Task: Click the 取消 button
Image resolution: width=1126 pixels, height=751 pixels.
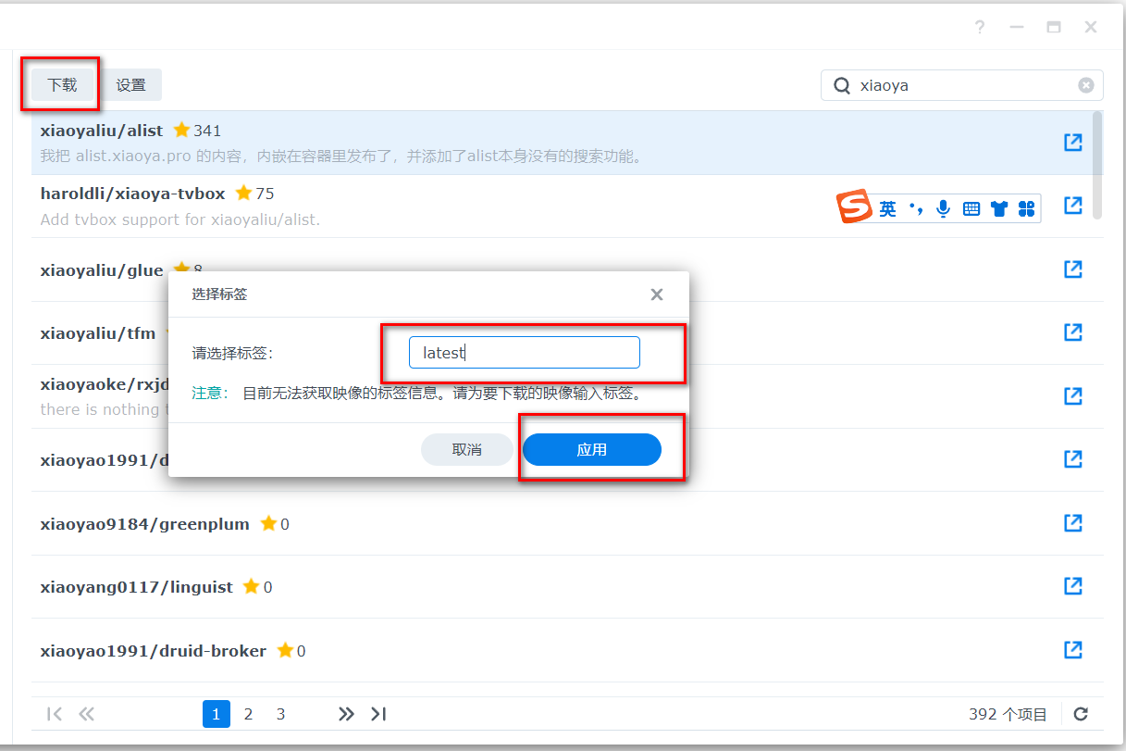Action: (x=466, y=450)
